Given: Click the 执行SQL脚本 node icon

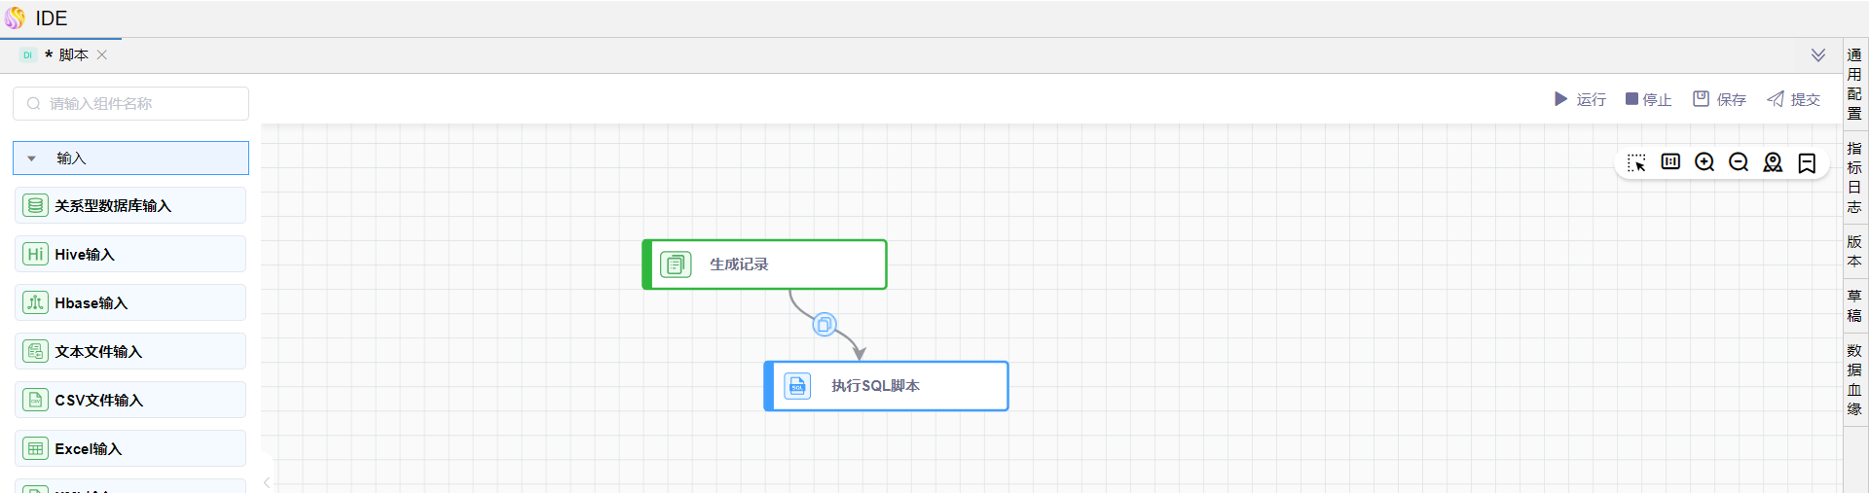Looking at the screenshot, I should tap(797, 386).
